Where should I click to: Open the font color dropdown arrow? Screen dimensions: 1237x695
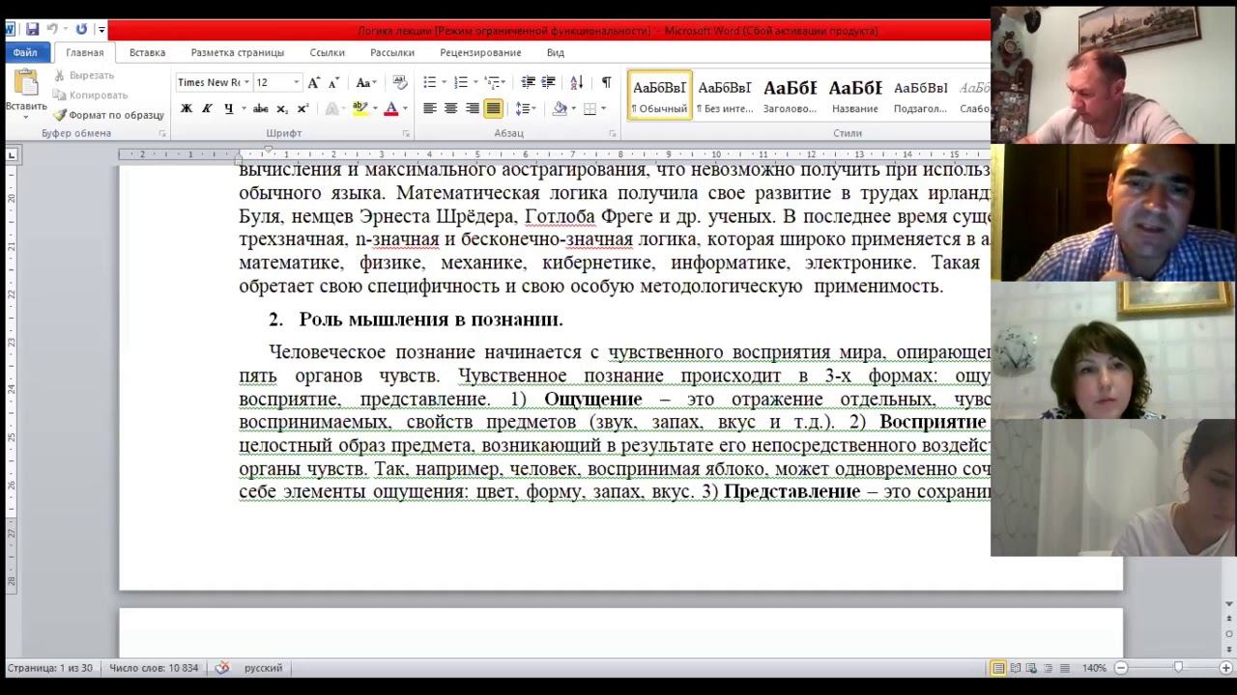(405, 108)
